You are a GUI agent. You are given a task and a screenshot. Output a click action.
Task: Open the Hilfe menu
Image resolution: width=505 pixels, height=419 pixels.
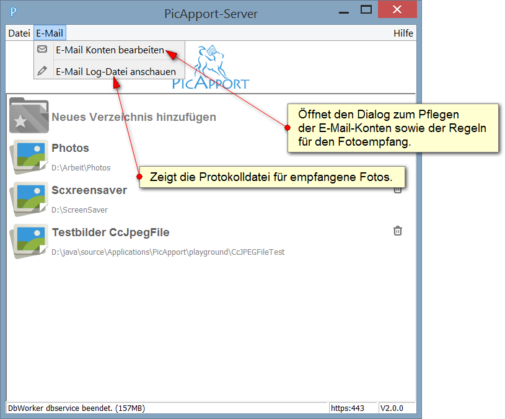[403, 33]
